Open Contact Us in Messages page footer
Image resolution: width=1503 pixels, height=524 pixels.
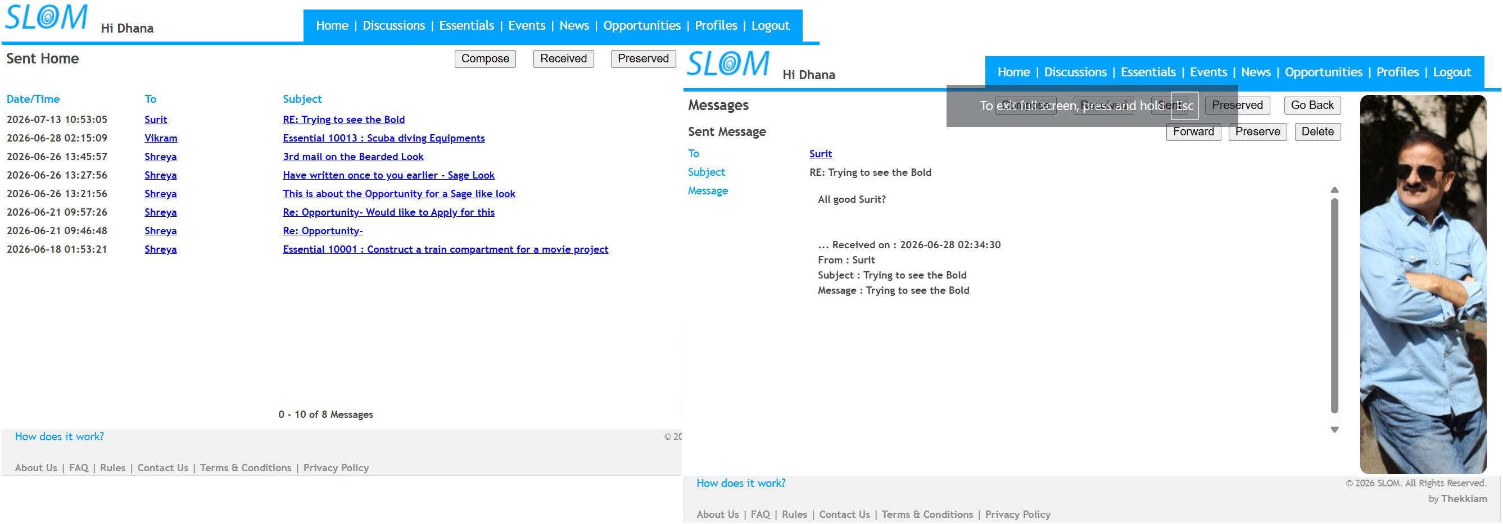(844, 514)
